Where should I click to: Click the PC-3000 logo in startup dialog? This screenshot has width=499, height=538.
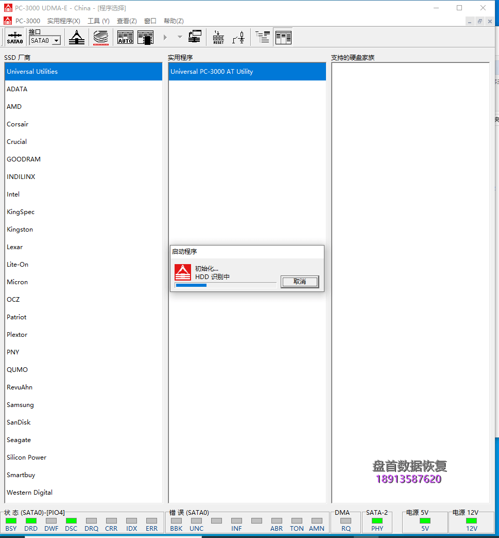click(183, 272)
